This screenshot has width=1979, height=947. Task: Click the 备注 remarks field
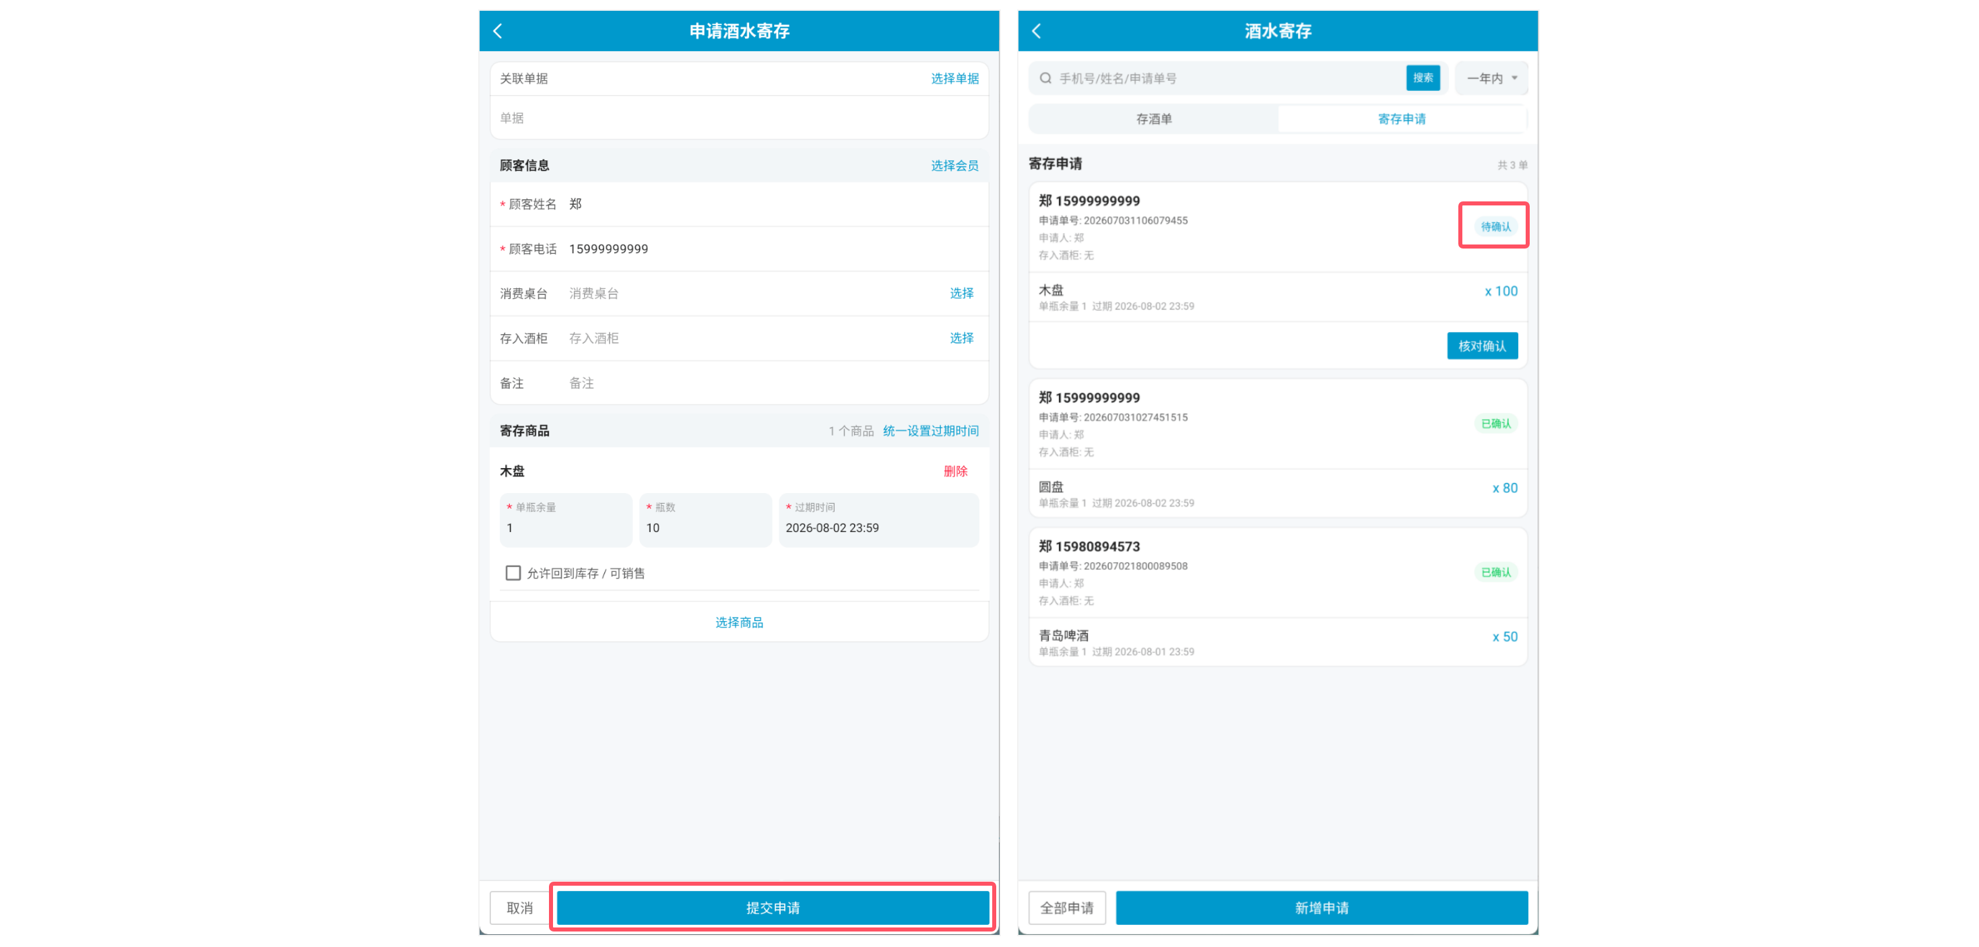tap(739, 383)
